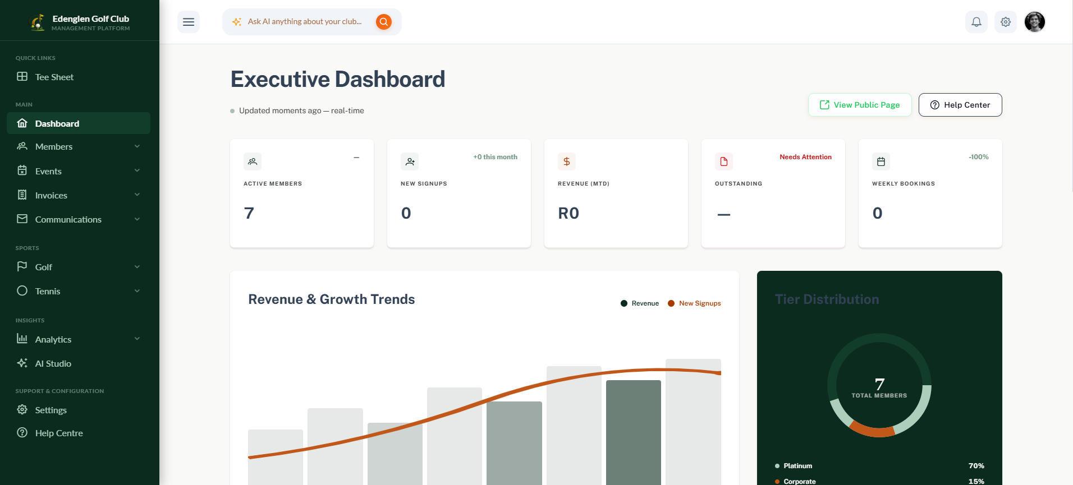
Task: Click the Members people icon in sidebar
Action: (22, 146)
